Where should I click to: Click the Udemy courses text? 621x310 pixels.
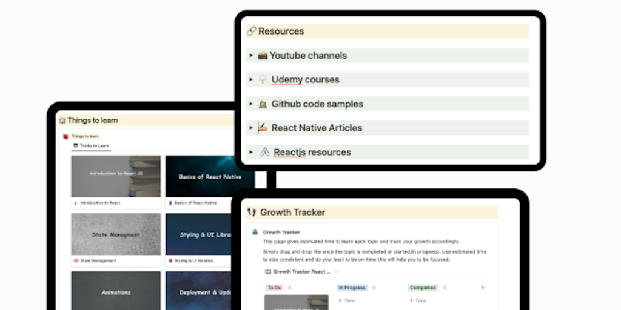tap(306, 79)
